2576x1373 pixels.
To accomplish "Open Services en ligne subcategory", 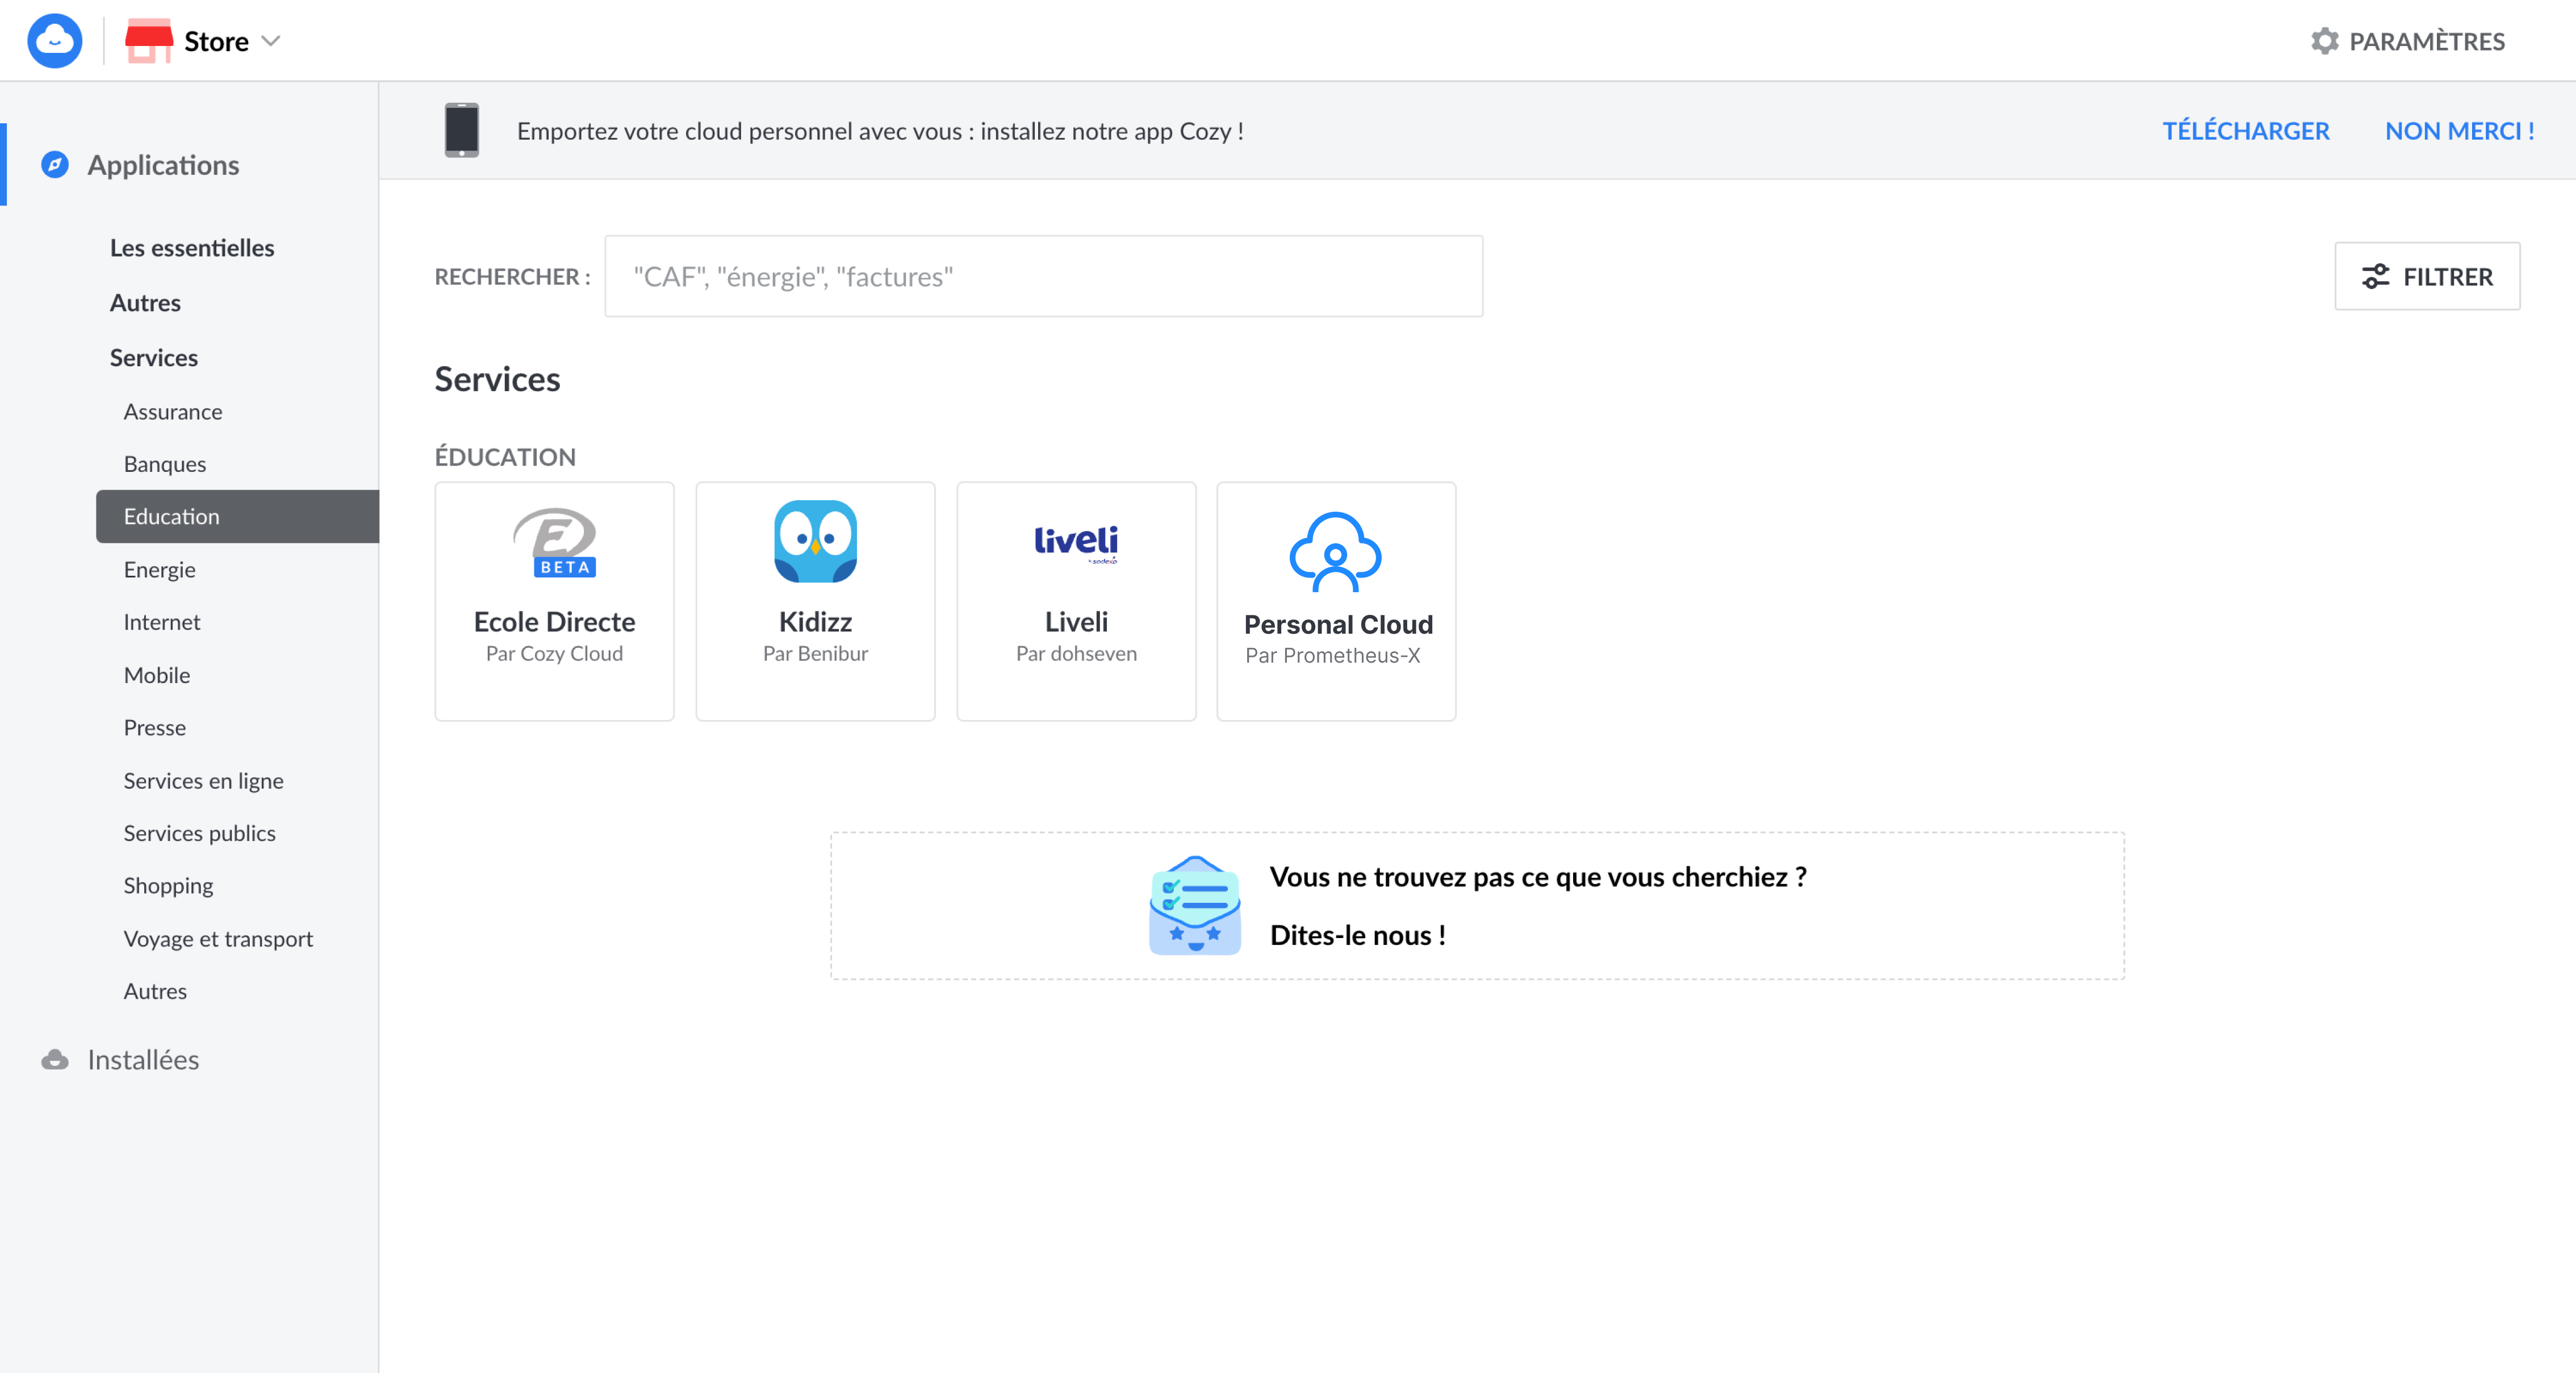I will pyautogui.click(x=203, y=780).
